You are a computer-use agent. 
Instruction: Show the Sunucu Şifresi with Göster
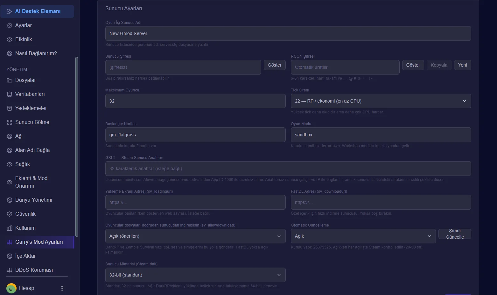pyautogui.click(x=275, y=65)
